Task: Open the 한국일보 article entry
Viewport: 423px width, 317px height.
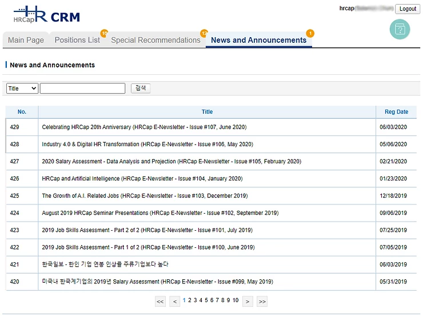Action: (105, 264)
